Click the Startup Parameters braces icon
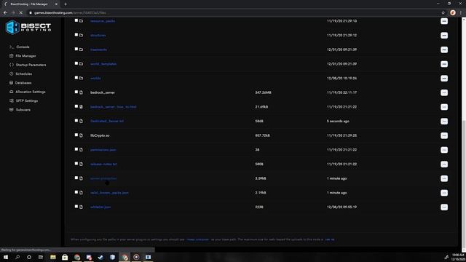The image size is (466, 262). click(x=12, y=65)
